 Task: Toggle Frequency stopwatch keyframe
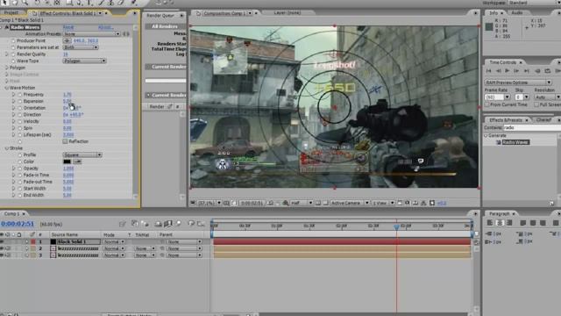19,95
